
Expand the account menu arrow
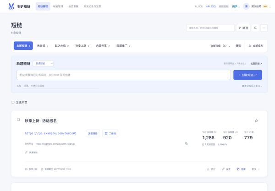coord(270,7)
